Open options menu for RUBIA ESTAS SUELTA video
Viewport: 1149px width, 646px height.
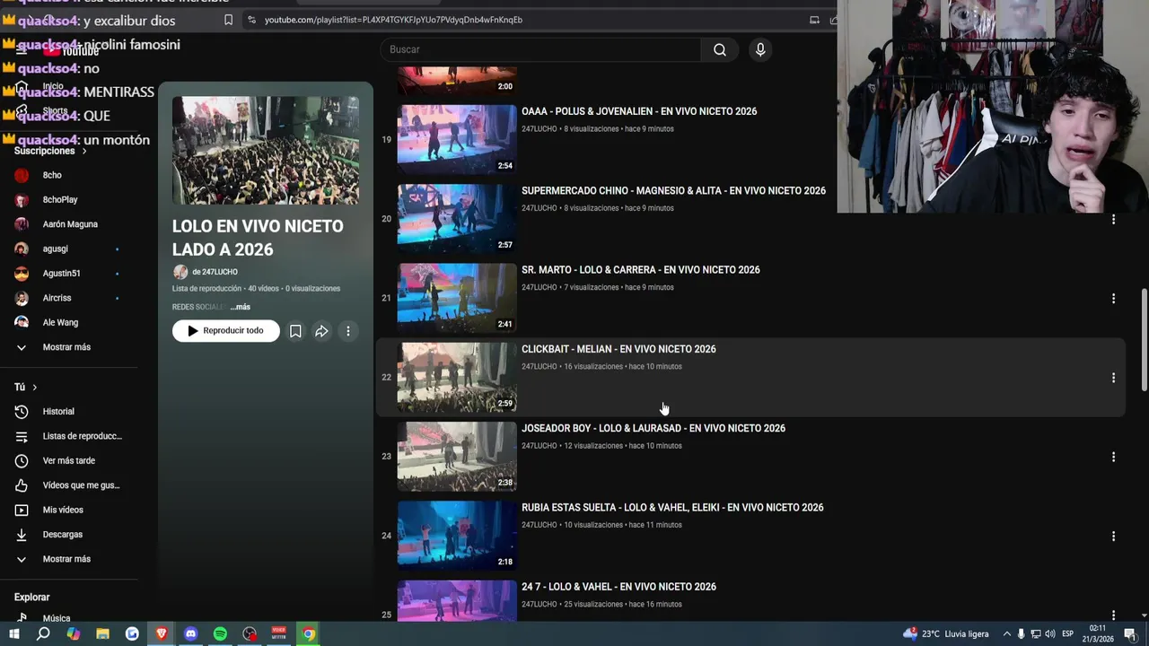pos(1113,536)
